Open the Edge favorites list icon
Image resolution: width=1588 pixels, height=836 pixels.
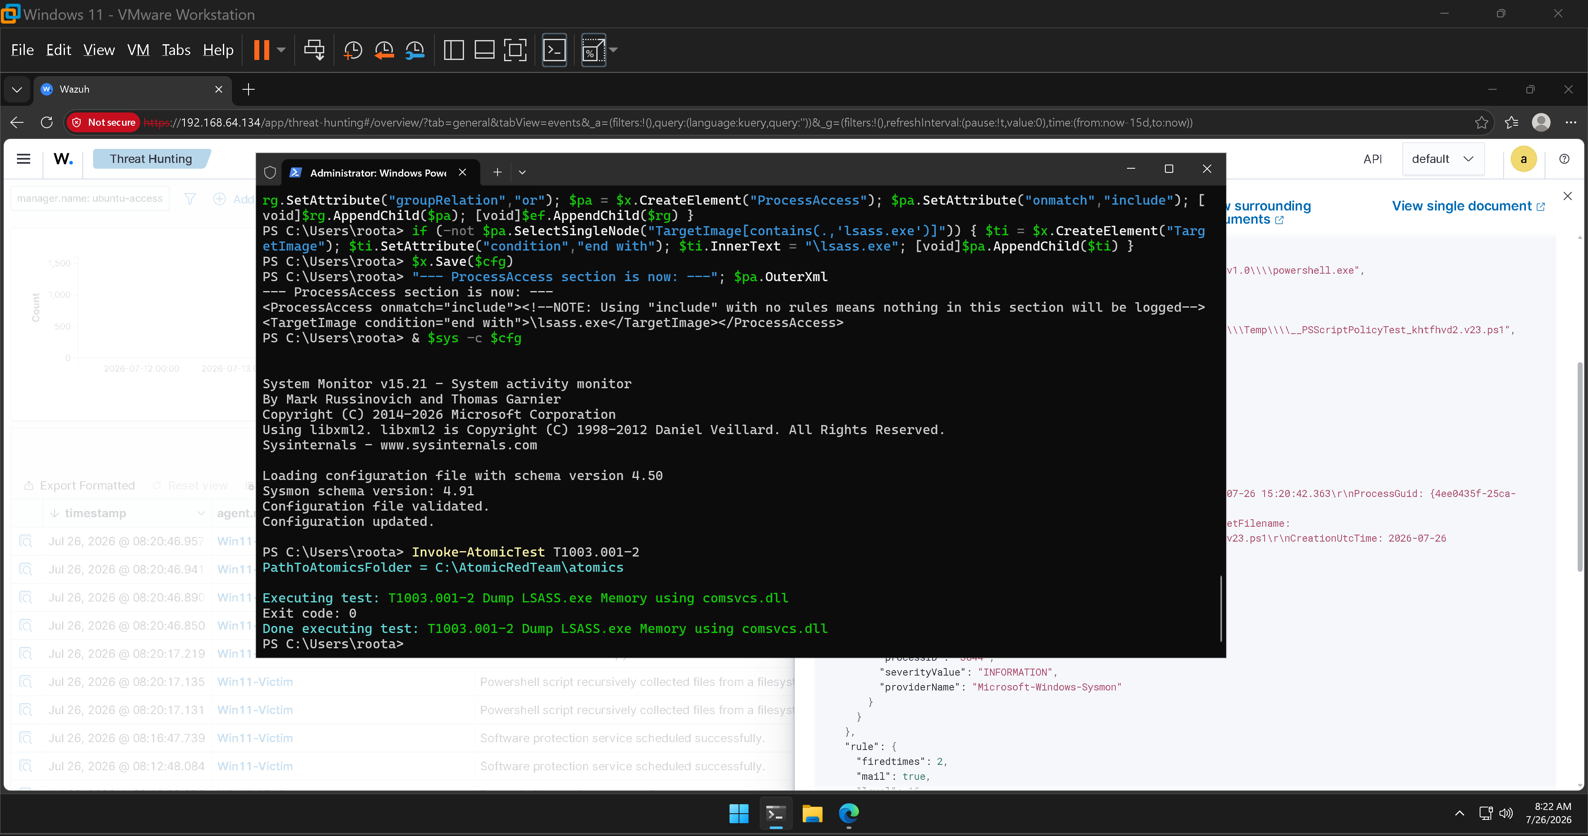pos(1511,123)
